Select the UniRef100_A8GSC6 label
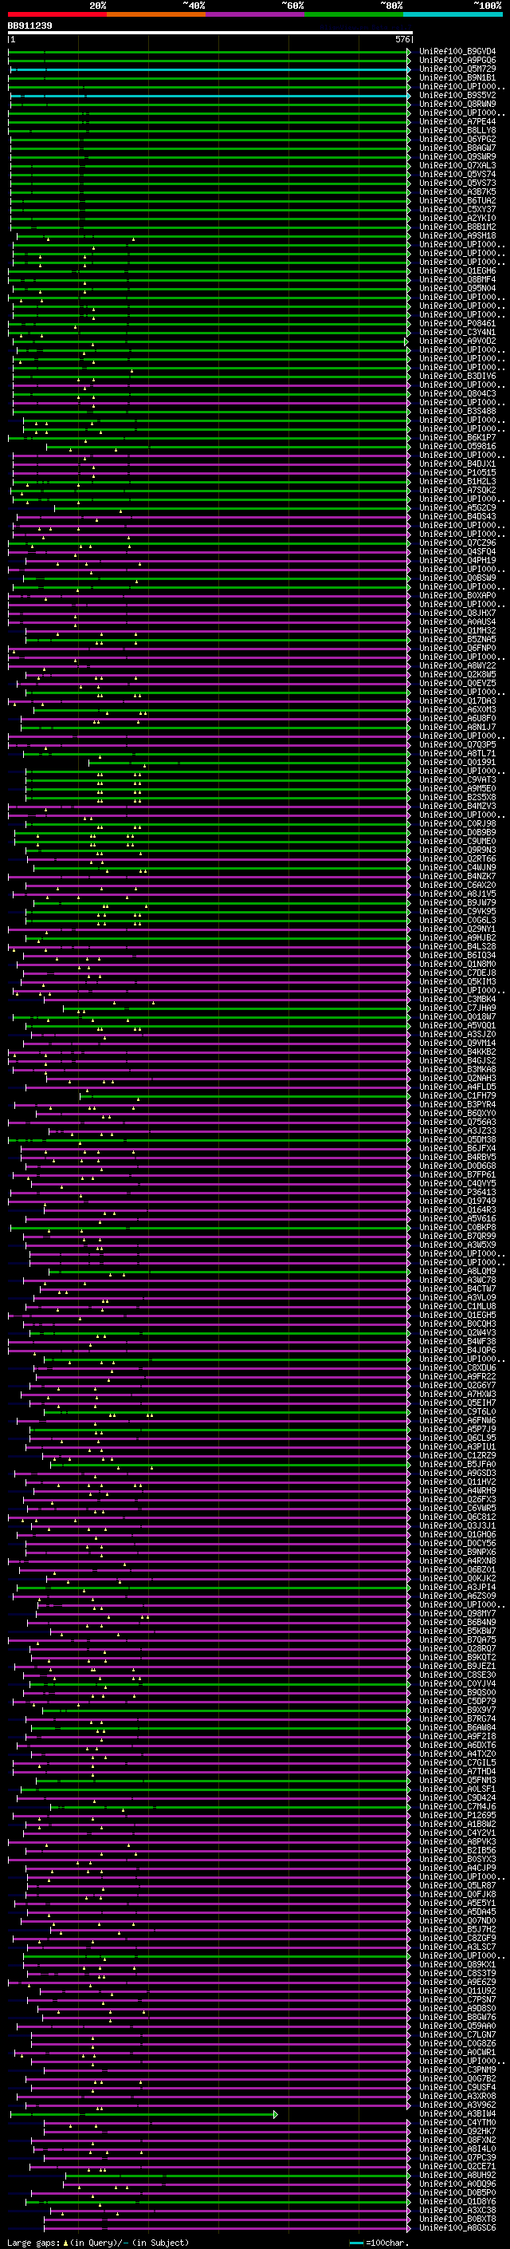 [x=457, y=2228]
